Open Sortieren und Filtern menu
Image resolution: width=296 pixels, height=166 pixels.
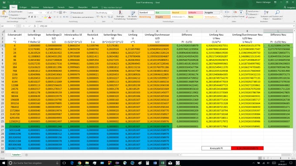266,15
